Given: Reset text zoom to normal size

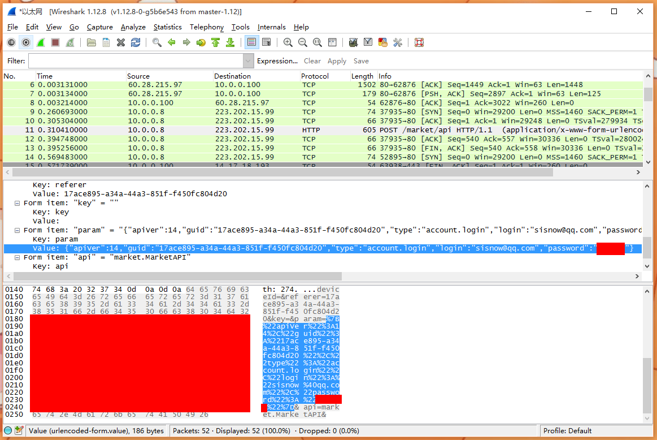Looking at the screenshot, I should [x=317, y=42].
